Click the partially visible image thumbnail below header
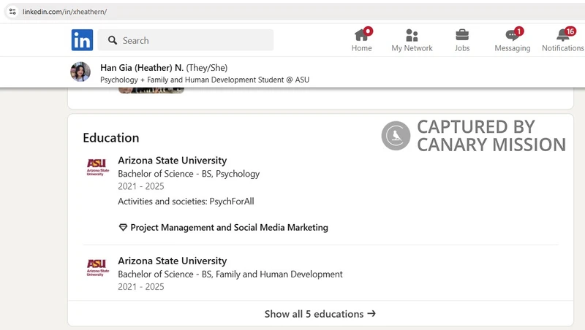Viewport: 585px width, 330px height. pos(151,90)
